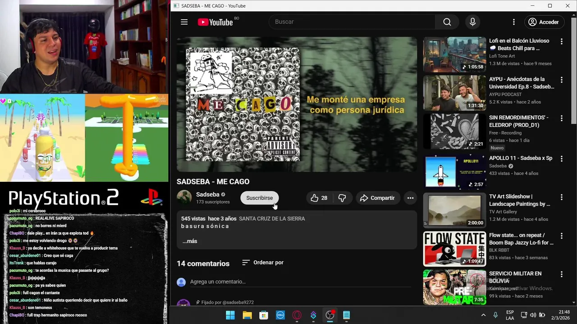Image resolution: width=577 pixels, height=324 pixels.
Task: Open Sadseba channel avatar
Action: (184, 198)
